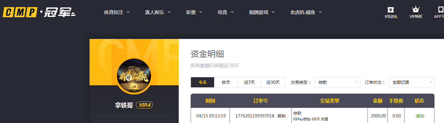Expand the arrow beside 老虎机·捕鱼
This screenshot has width=444, height=123.
[320, 12]
